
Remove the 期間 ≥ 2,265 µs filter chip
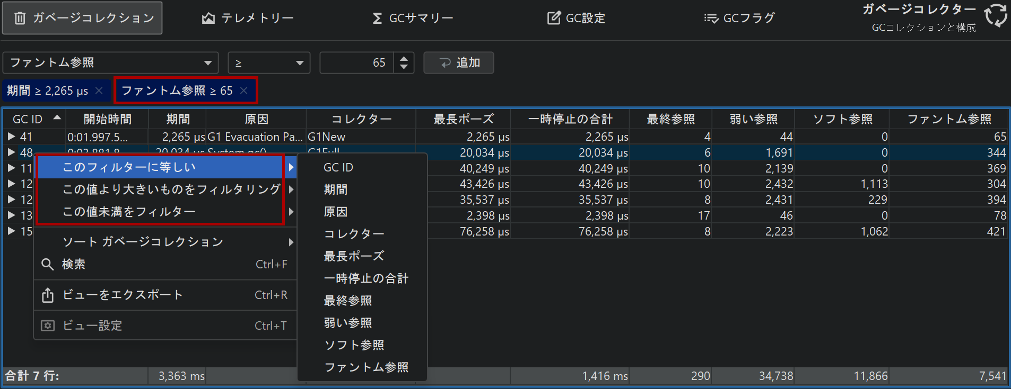pos(99,91)
